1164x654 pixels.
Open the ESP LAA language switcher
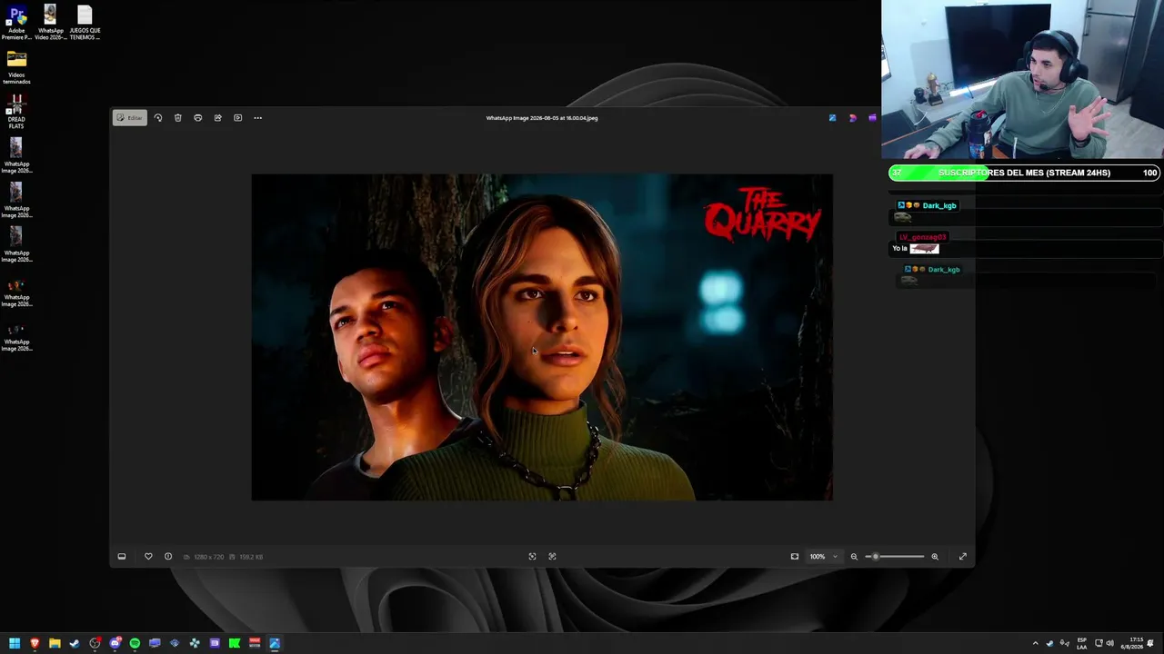click(x=1082, y=644)
